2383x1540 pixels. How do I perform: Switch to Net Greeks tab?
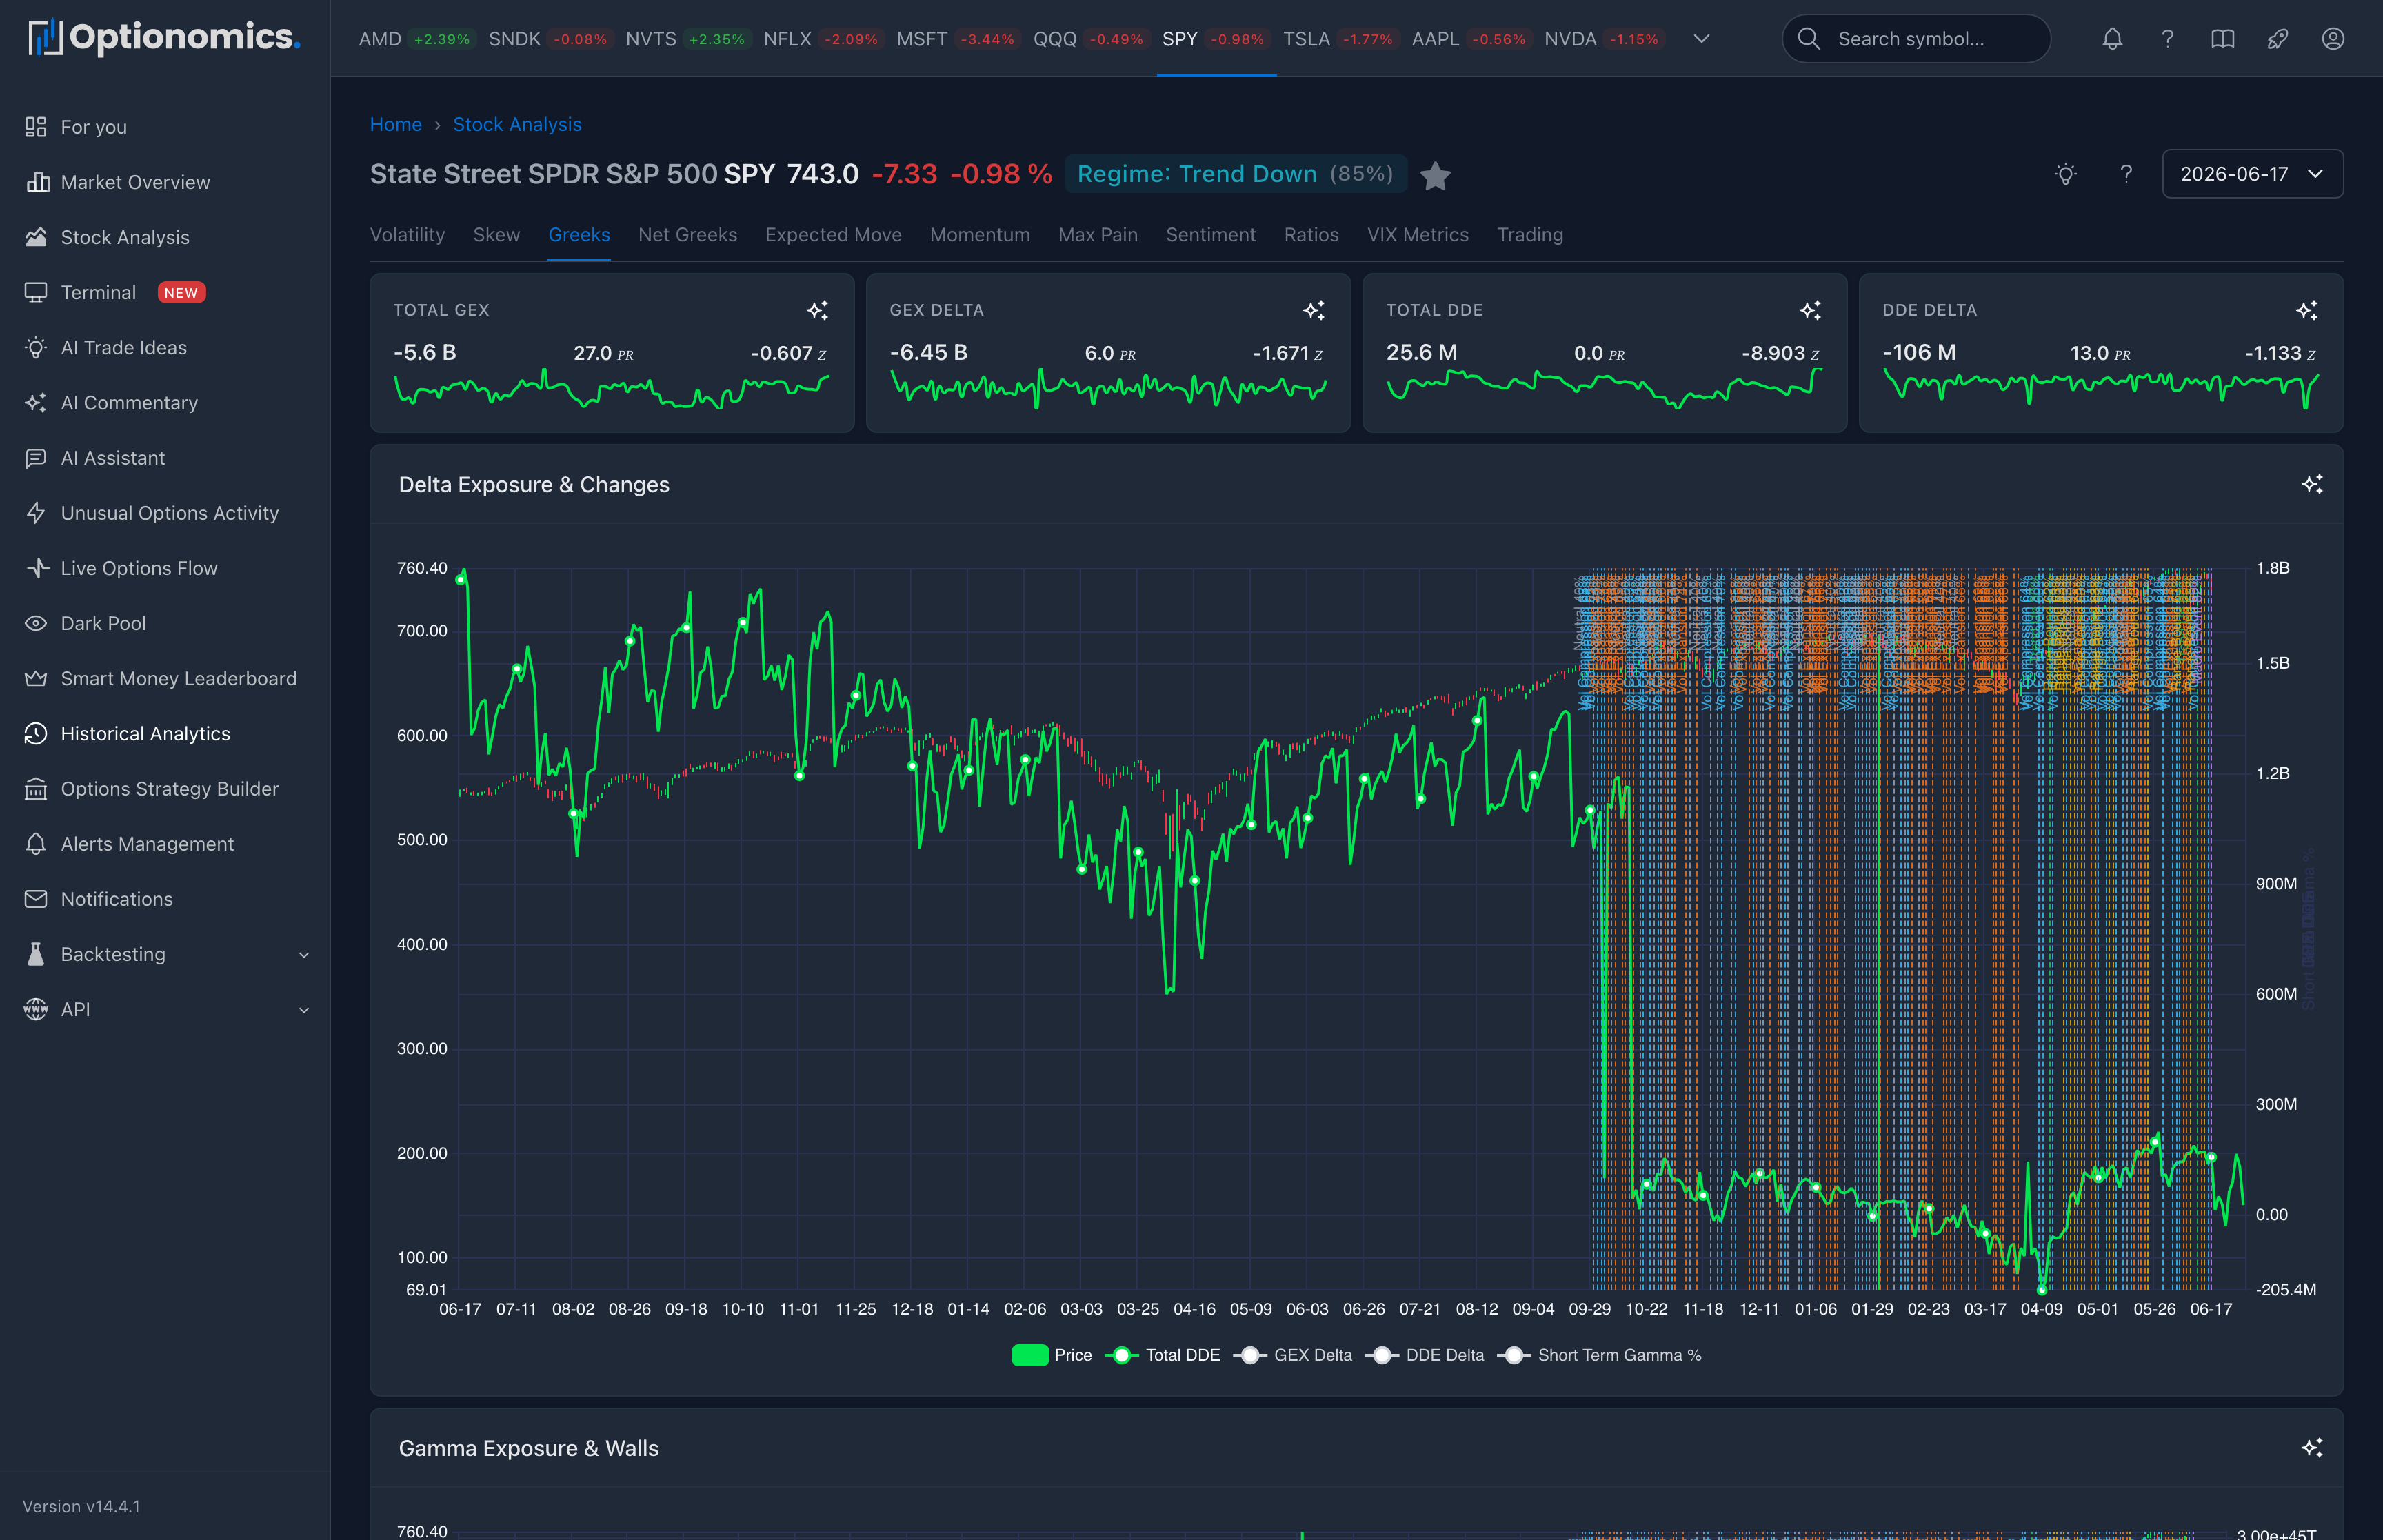687,234
